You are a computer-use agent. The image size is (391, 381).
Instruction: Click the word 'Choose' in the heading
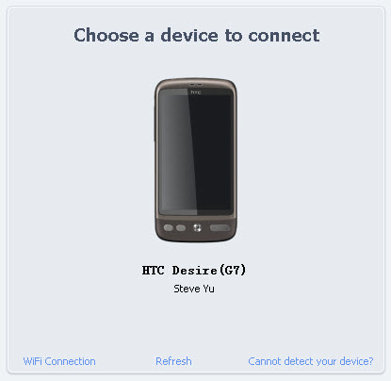[106, 35]
